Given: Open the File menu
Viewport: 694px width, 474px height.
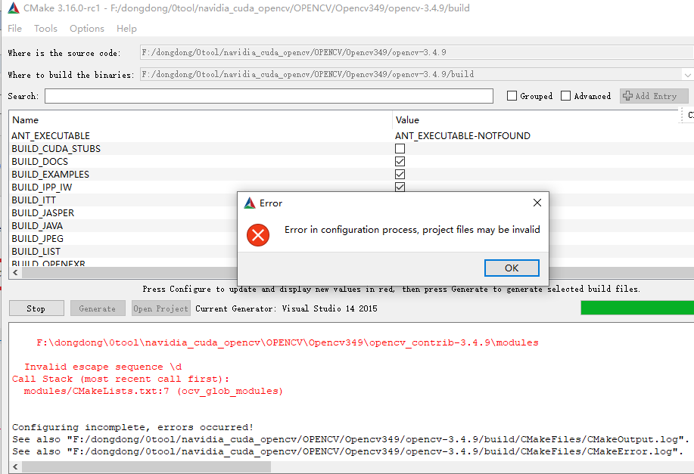Looking at the screenshot, I should click(x=14, y=28).
